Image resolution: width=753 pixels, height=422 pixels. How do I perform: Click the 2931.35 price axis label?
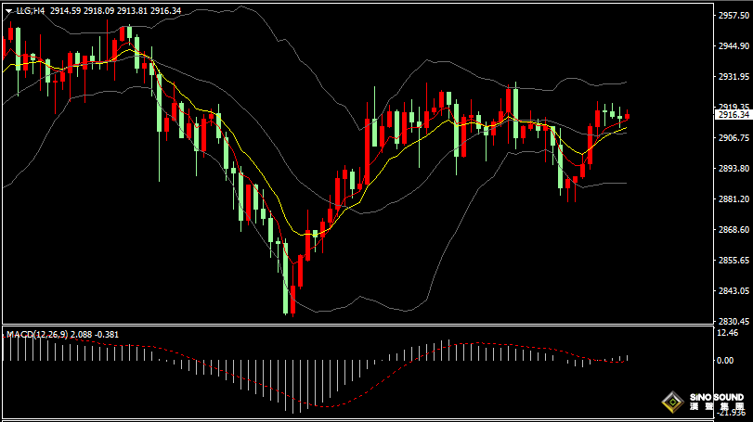point(734,77)
